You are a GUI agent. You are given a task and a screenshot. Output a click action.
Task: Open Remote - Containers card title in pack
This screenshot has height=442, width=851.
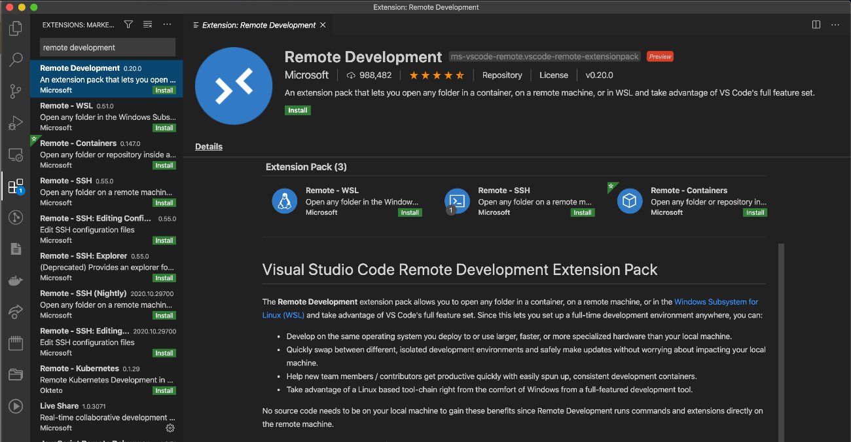(x=689, y=191)
